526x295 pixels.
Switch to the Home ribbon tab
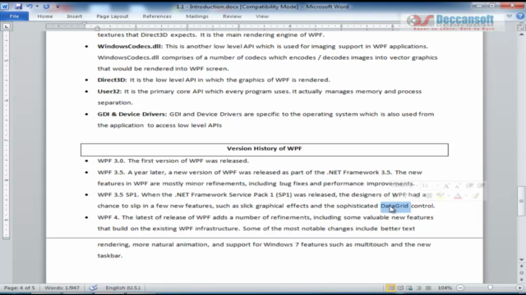click(45, 16)
